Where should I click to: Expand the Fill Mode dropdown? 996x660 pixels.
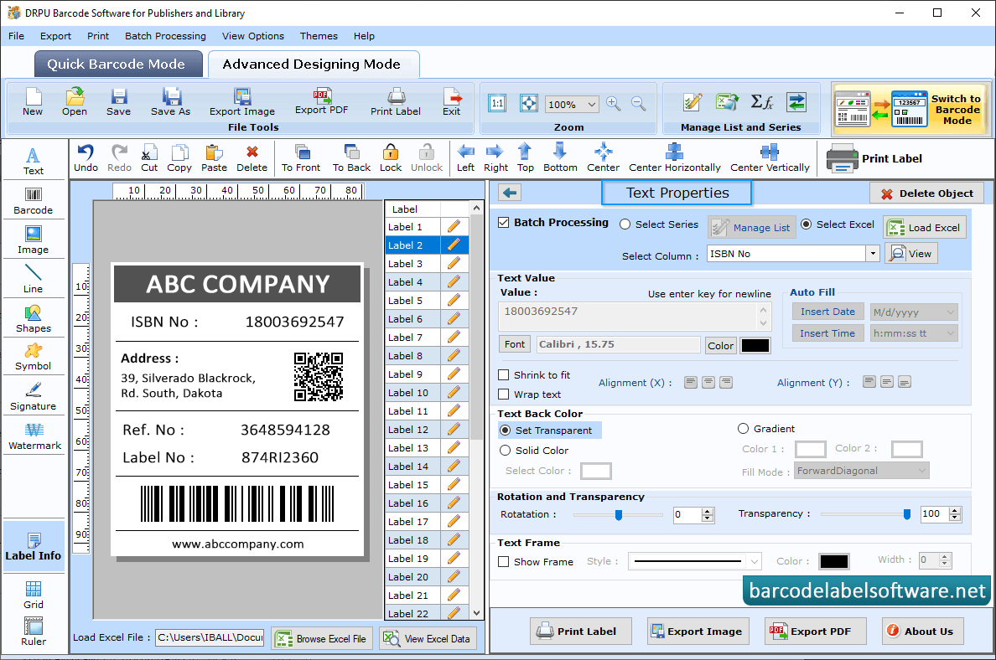click(x=921, y=471)
